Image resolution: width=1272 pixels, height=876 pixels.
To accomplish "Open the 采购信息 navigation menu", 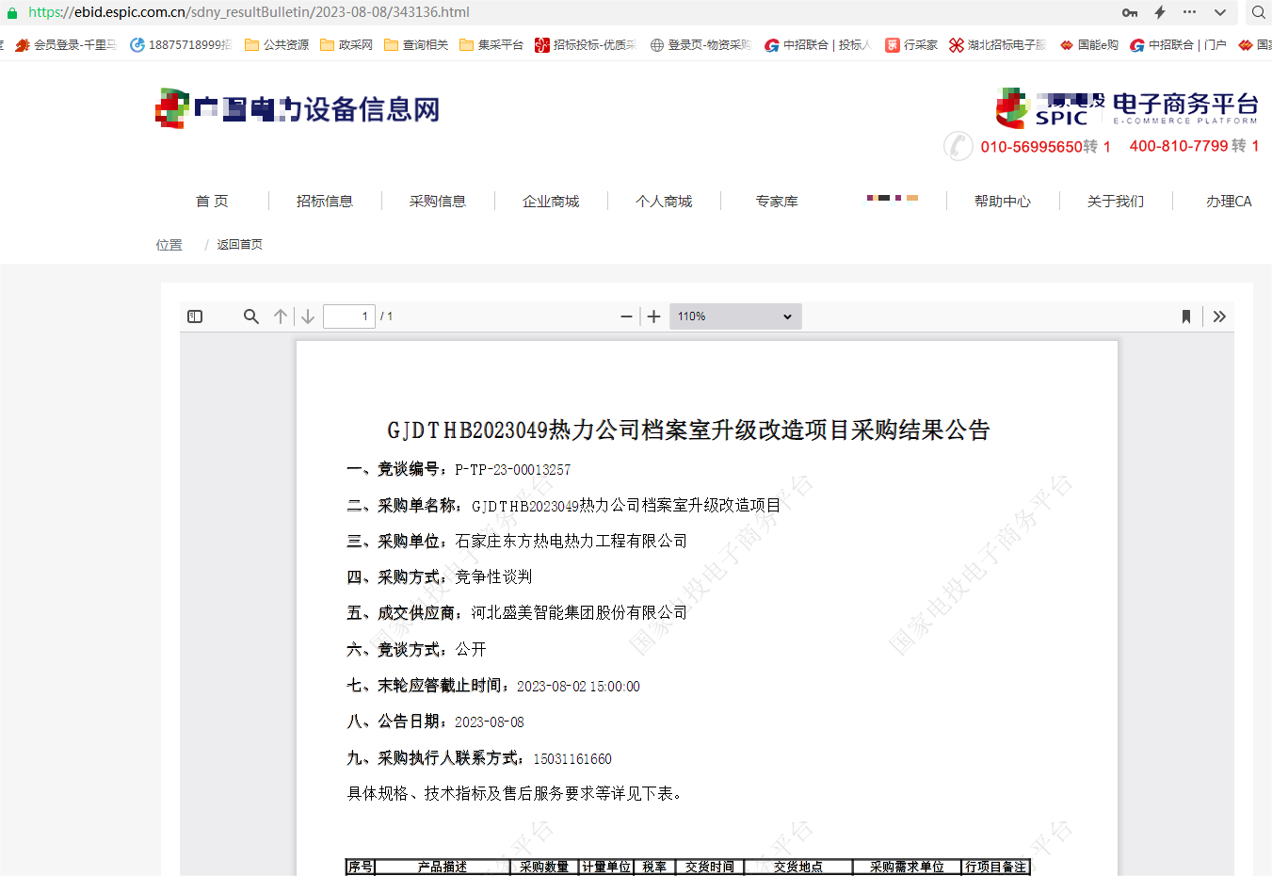I will (x=438, y=202).
